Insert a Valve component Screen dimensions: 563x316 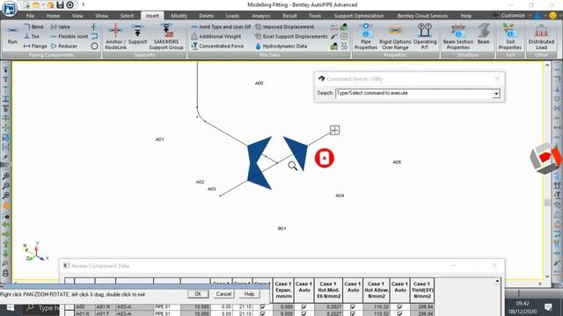61,27
